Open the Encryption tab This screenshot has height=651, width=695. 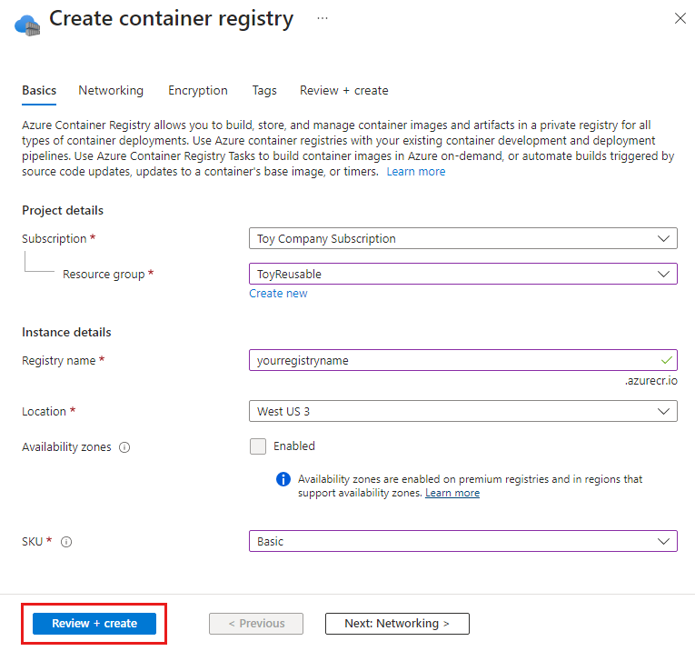point(198,90)
